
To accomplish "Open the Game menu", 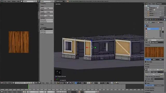I will 9,1.
